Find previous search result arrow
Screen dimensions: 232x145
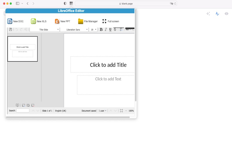(33, 111)
